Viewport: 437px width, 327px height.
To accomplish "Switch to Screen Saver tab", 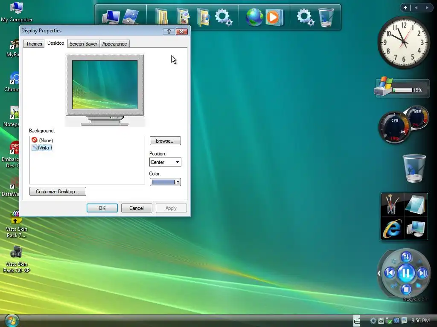I will coord(83,44).
